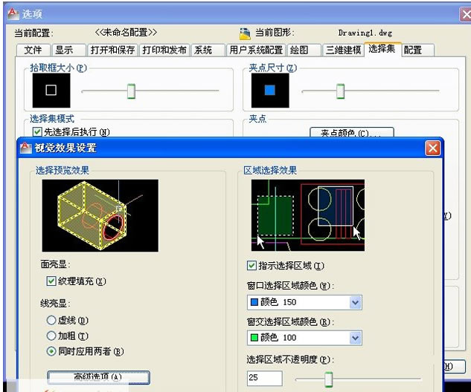Select the 虚线 radio option
The image size is (471, 392).
(x=51, y=321)
